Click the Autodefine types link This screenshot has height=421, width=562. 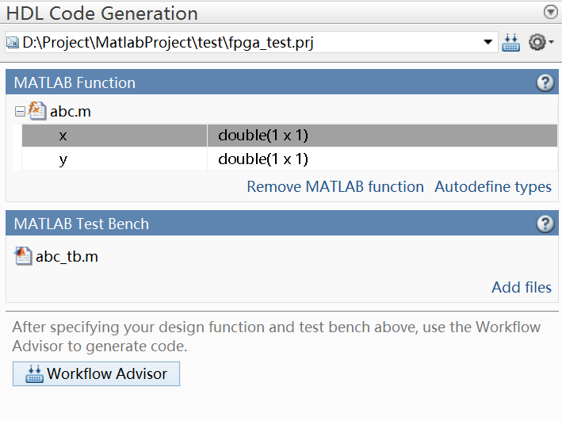493,187
